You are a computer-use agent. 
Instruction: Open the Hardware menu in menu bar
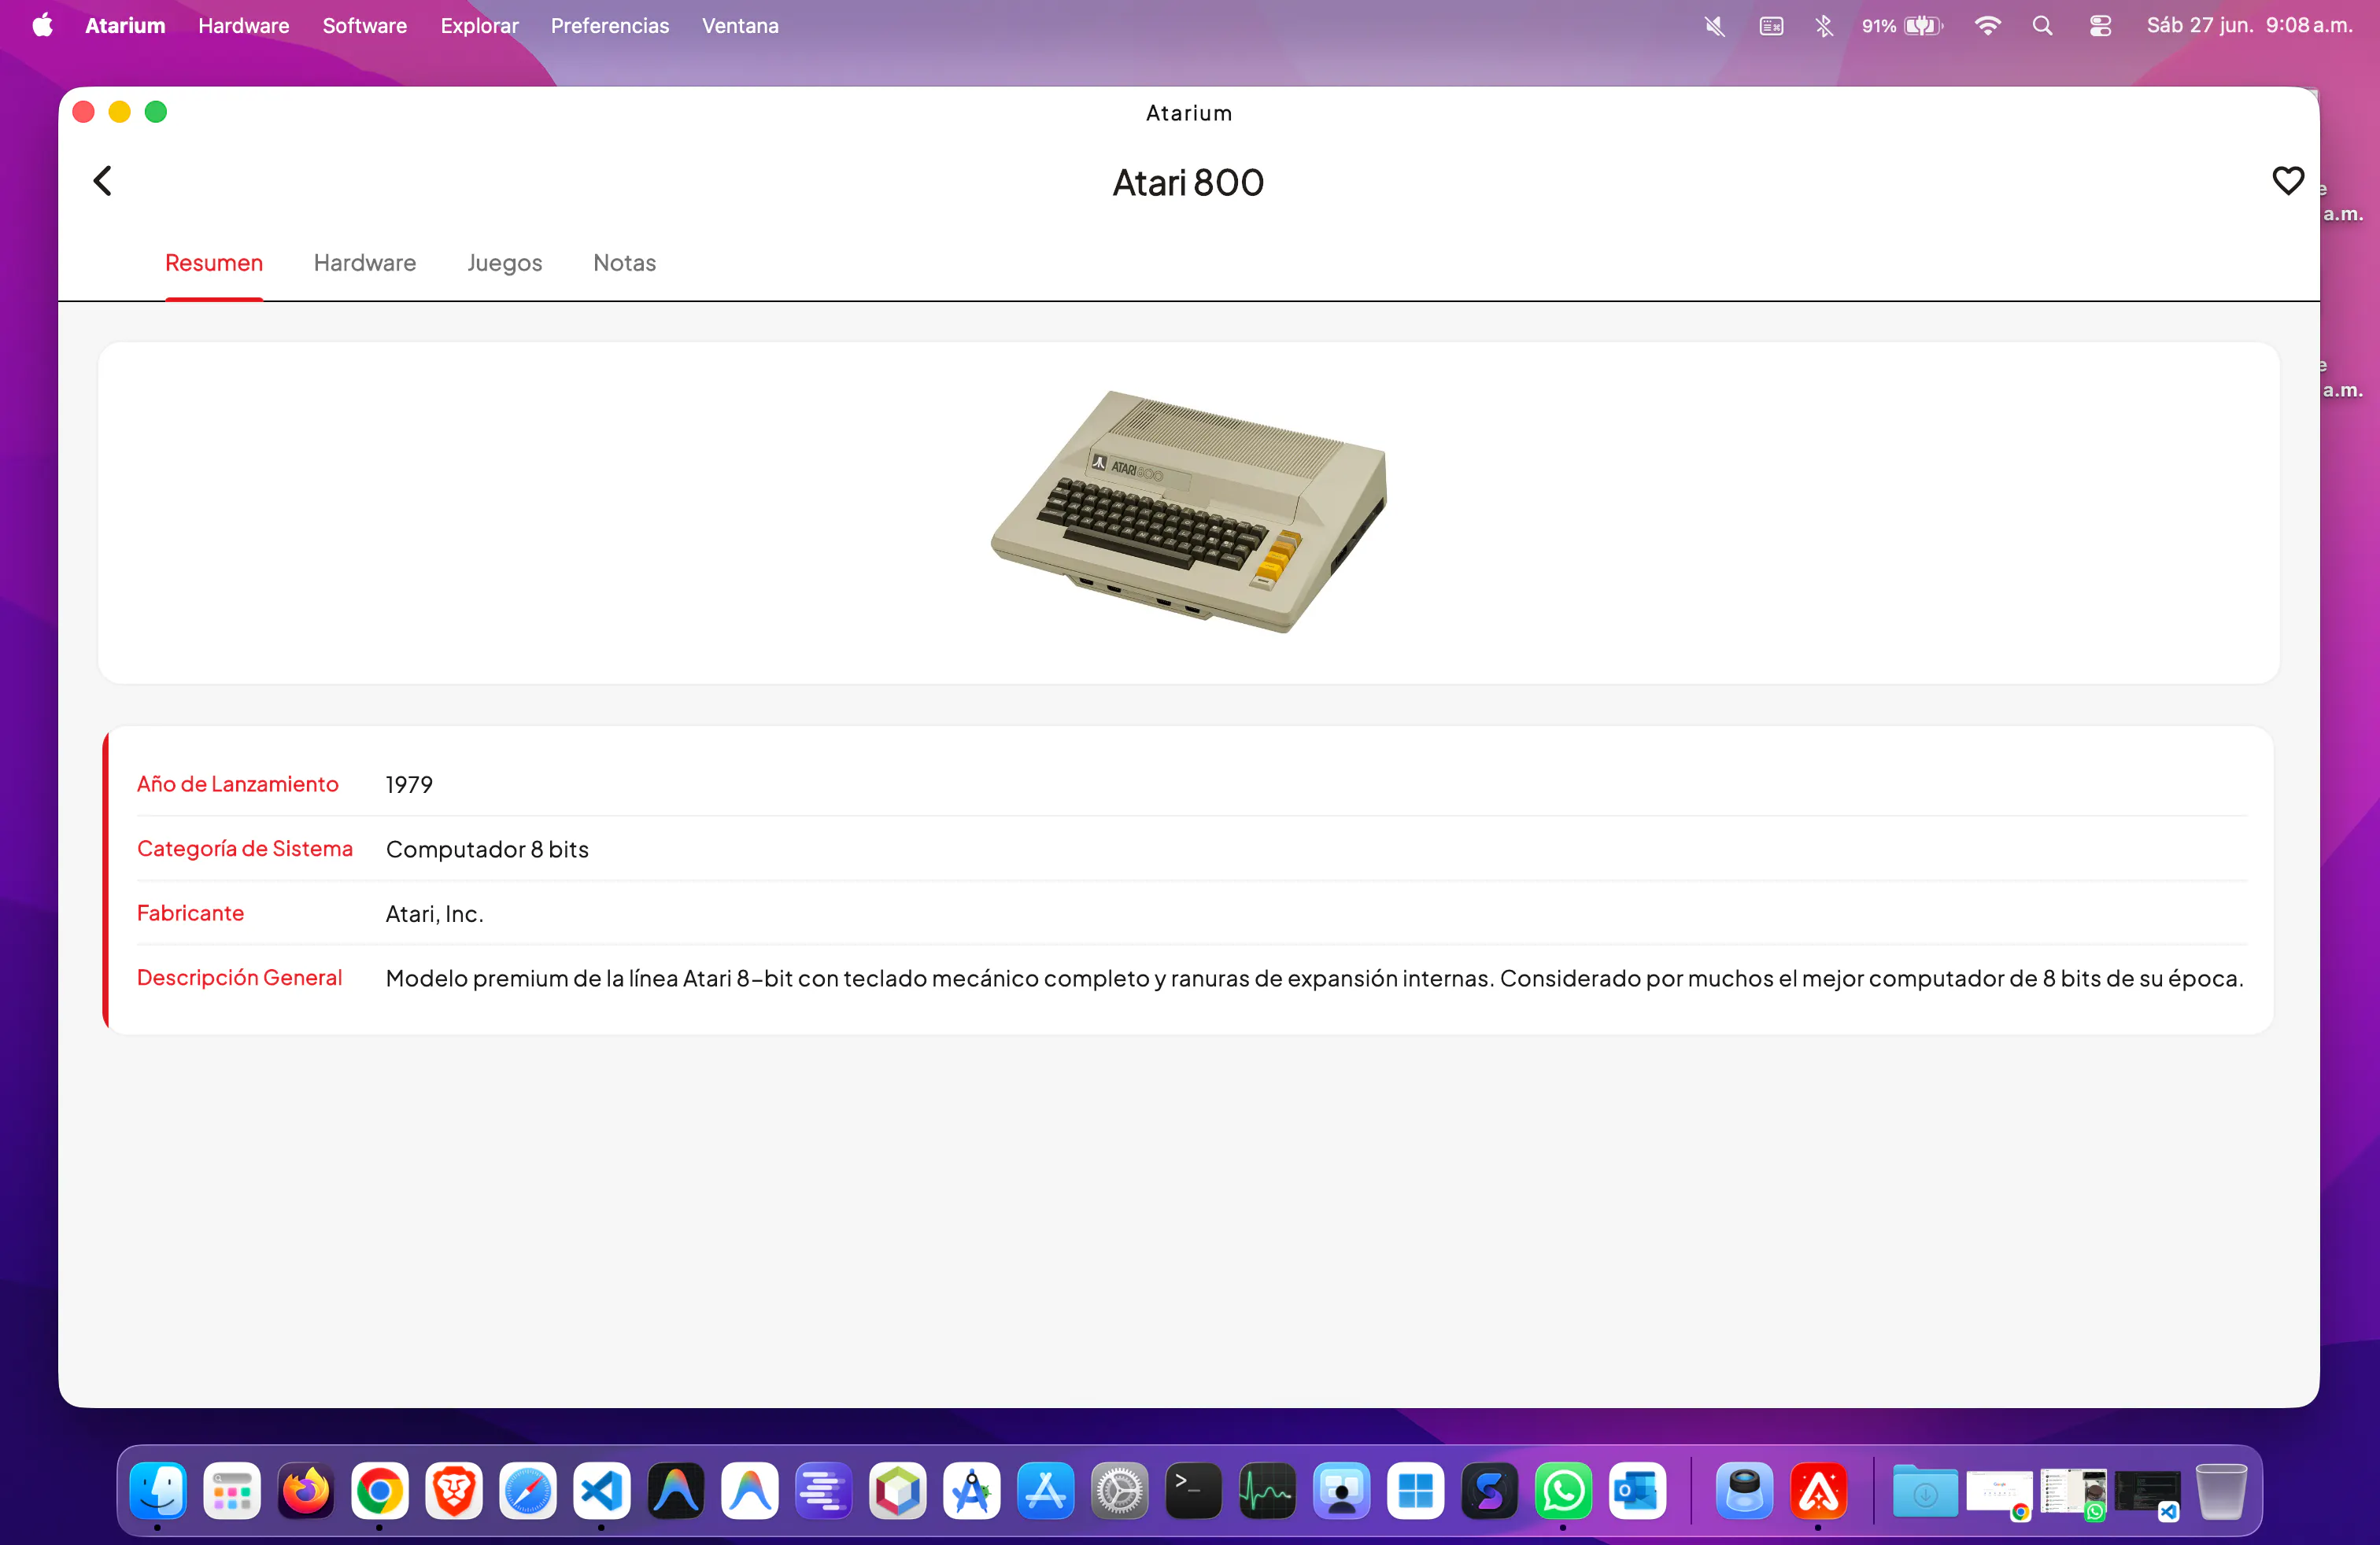click(x=244, y=25)
